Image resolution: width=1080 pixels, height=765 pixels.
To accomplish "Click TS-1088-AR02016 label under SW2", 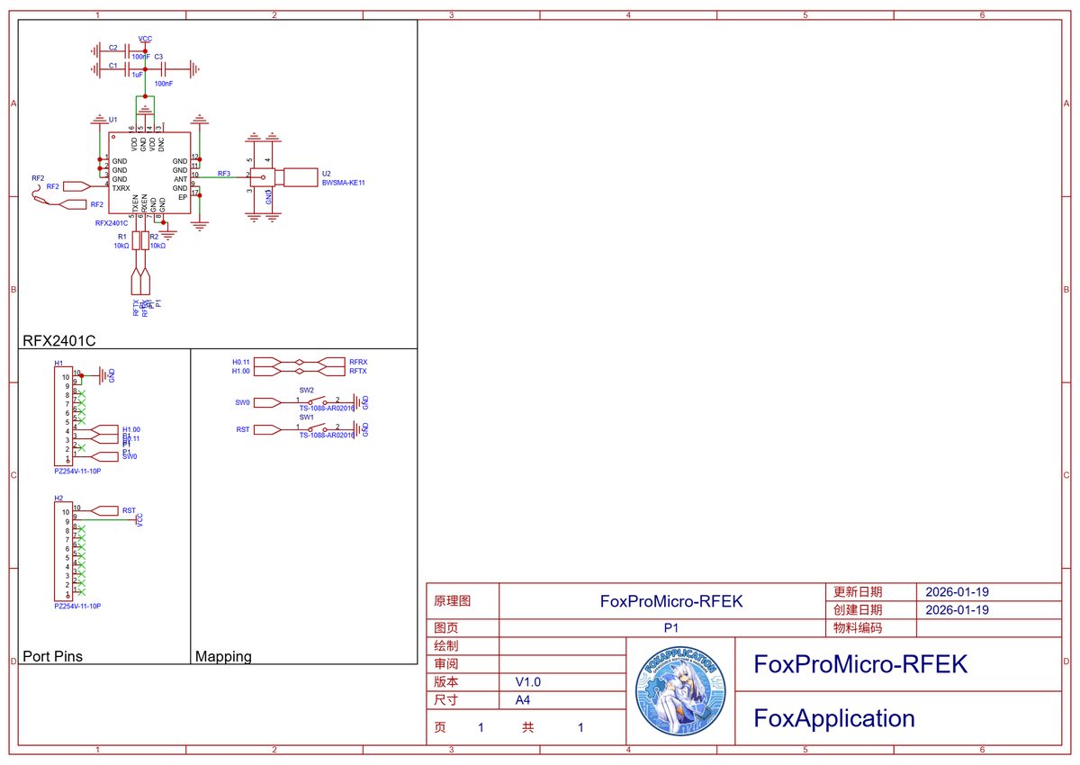I will [x=327, y=409].
